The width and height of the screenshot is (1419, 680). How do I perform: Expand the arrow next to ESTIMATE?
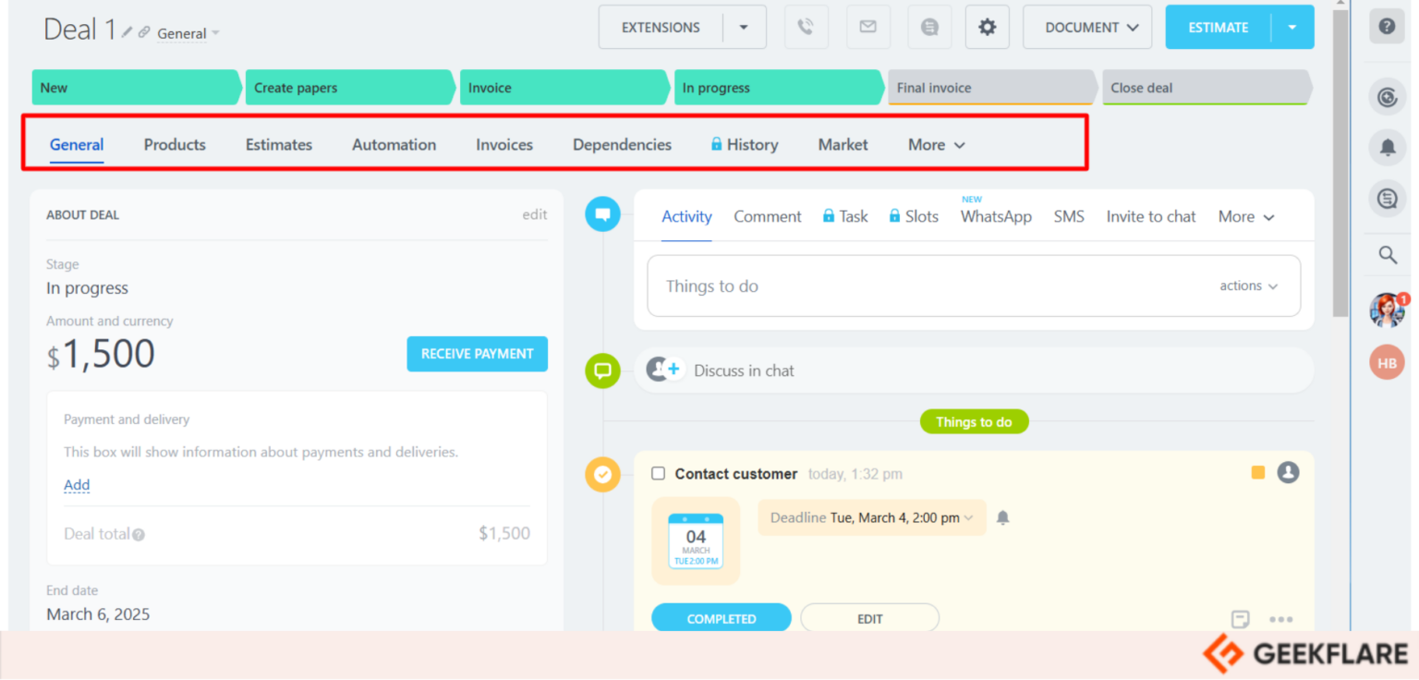tap(1292, 27)
